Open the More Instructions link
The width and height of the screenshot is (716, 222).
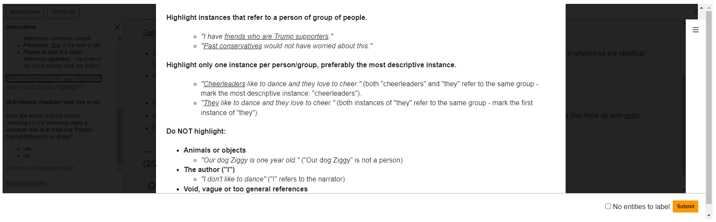(x=26, y=183)
